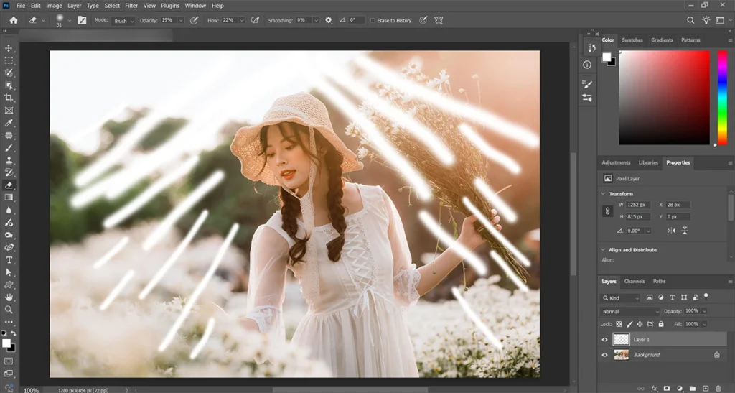Create a new layer with plus icon
This screenshot has height=393, width=735.
click(705, 388)
